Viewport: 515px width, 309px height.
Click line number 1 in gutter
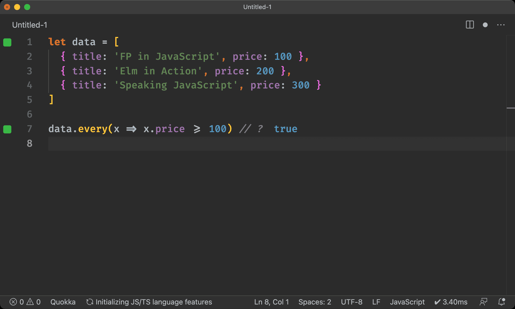[x=30, y=42]
